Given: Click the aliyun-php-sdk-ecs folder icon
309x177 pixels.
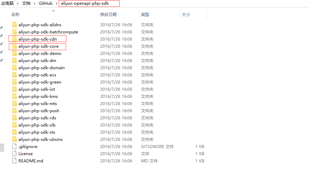Looking at the screenshot, I should pyautogui.click(x=14, y=75).
